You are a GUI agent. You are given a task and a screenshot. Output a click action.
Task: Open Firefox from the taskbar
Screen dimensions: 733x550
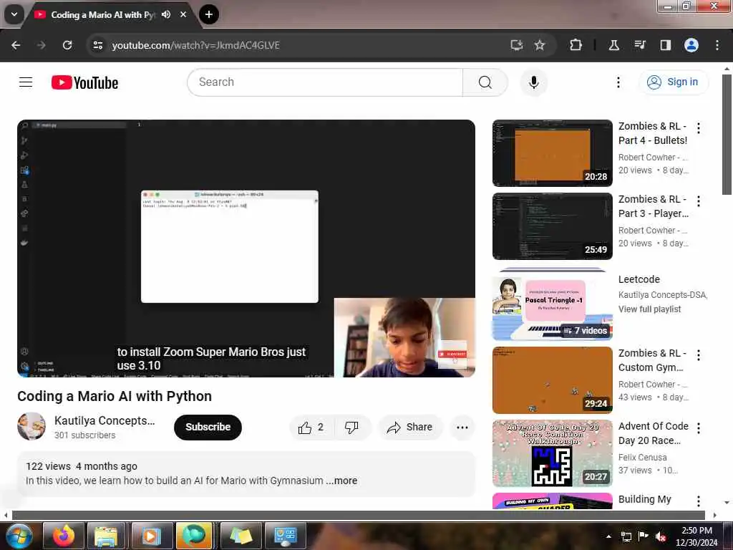[64, 536]
